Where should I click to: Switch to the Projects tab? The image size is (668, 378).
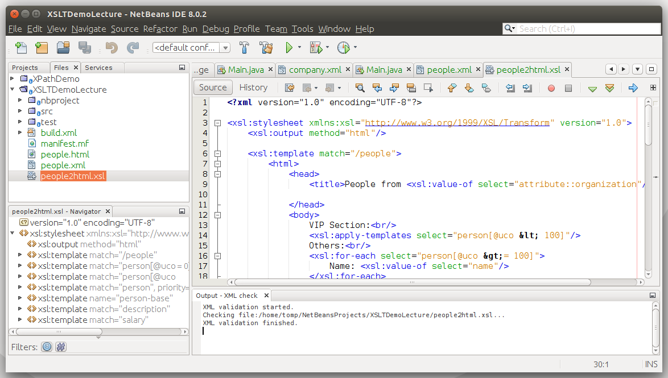pyautogui.click(x=24, y=68)
